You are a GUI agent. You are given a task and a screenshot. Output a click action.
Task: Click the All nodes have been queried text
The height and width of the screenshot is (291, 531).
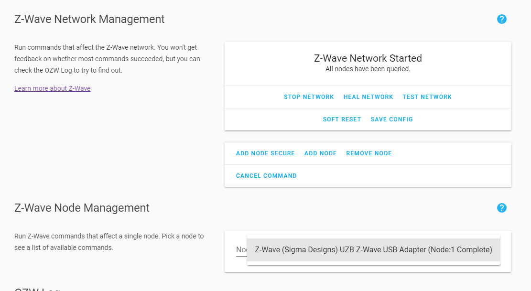(368, 69)
